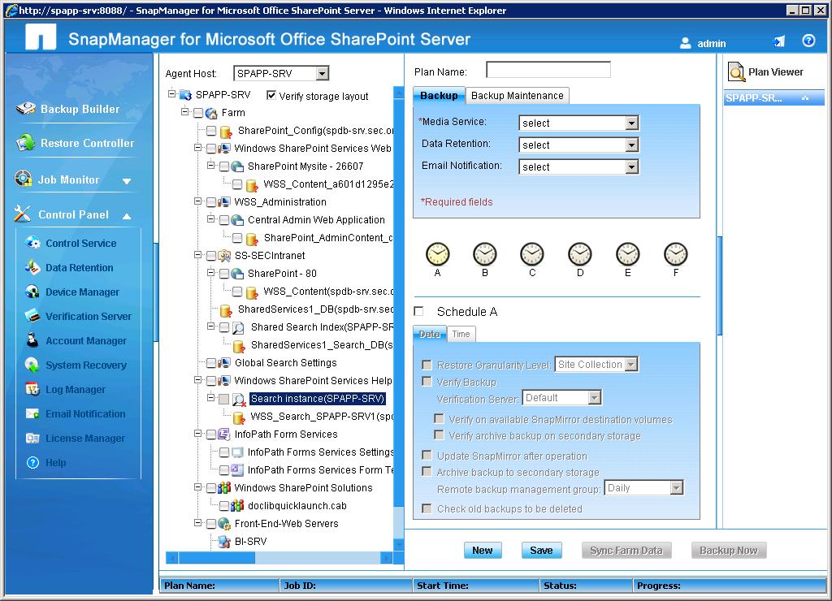Viewport: 832px width, 601px height.
Task: Select schedule clock F
Action: click(x=676, y=254)
